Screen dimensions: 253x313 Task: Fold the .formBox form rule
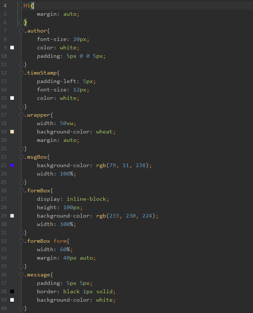(x=21, y=241)
